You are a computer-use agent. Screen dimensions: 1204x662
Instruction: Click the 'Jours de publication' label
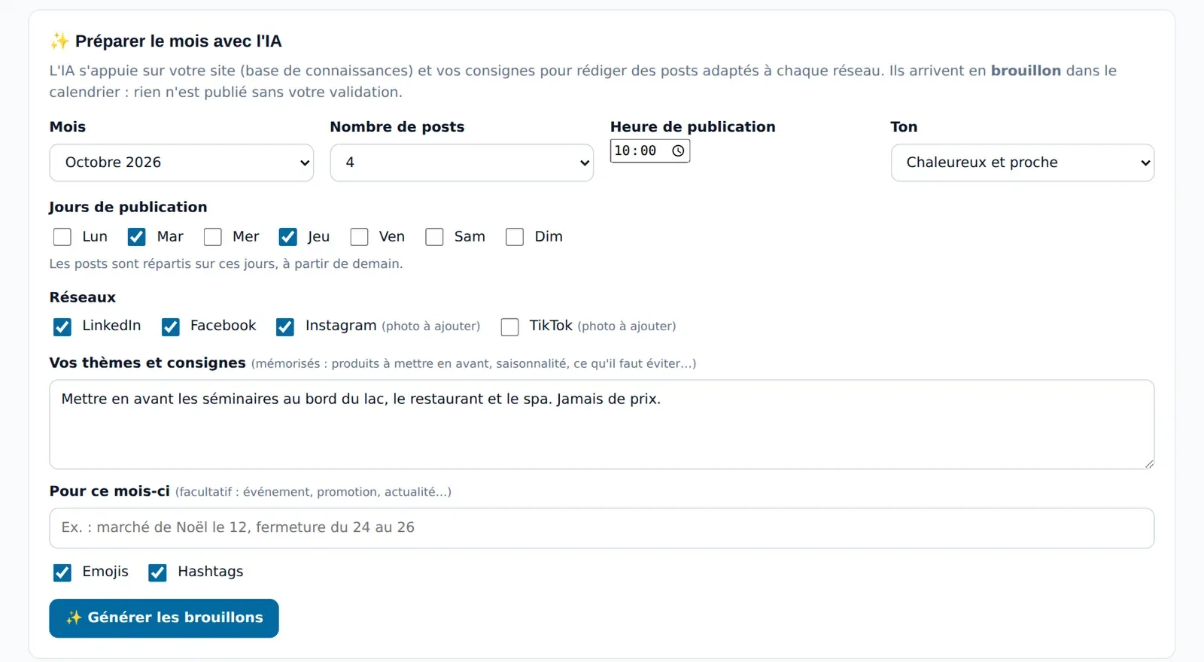point(128,207)
